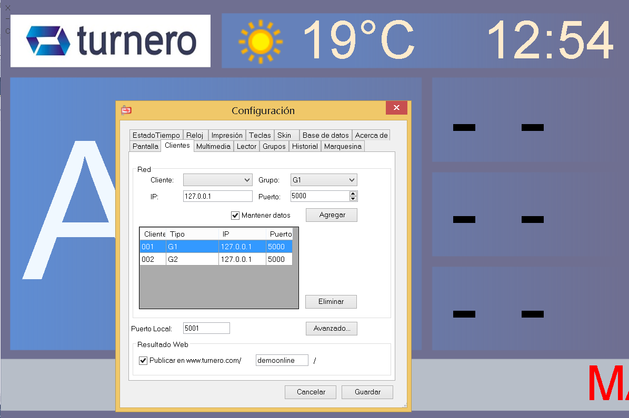This screenshot has height=418, width=629.
Task: Click the Eliminar button
Action: [331, 302]
